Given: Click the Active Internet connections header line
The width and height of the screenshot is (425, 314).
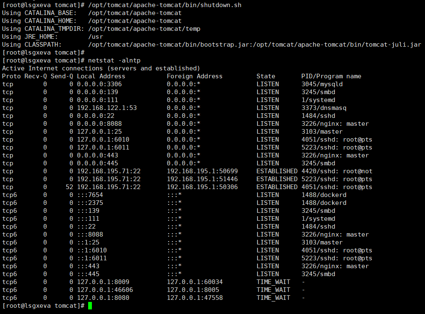Looking at the screenshot, I should pos(101,68).
